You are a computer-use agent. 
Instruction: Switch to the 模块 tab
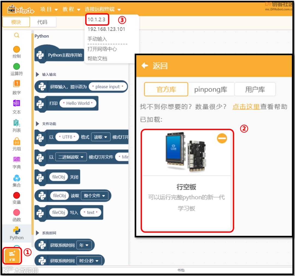[16, 22]
